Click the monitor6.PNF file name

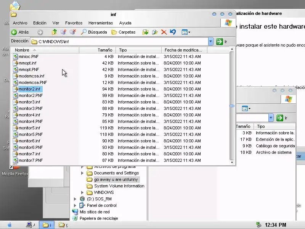(30, 147)
